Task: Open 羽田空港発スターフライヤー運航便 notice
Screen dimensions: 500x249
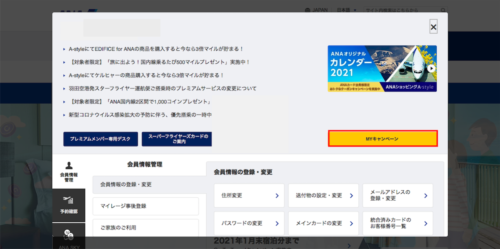Action: [162, 89]
